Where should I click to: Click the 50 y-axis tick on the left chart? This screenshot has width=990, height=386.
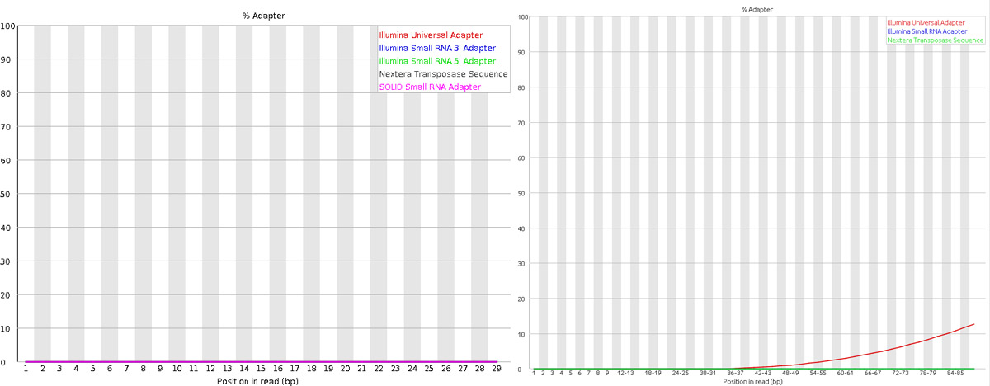point(7,194)
